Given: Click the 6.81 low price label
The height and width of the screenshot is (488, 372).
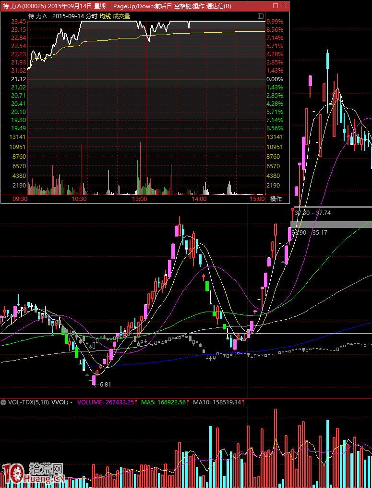Looking at the screenshot, I should click(105, 384).
